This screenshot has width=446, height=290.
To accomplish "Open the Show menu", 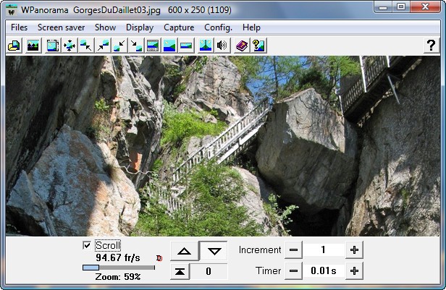I will [105, 27].
